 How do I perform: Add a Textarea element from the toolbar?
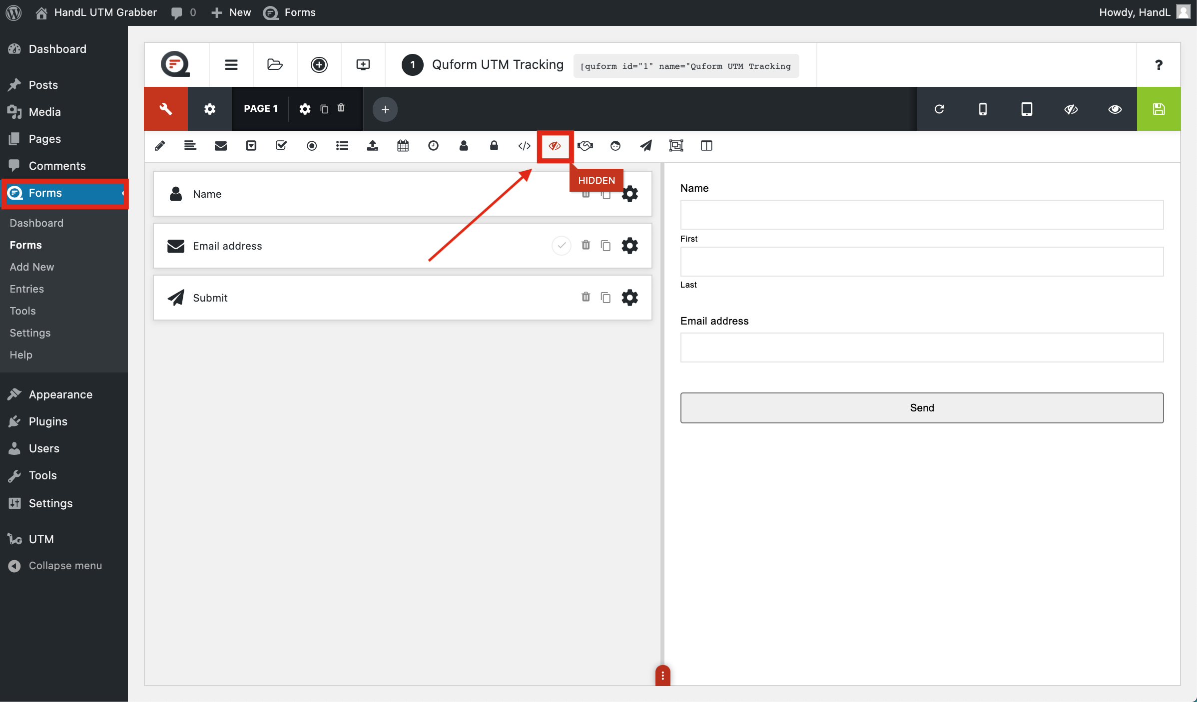click(x=190, y=146)
